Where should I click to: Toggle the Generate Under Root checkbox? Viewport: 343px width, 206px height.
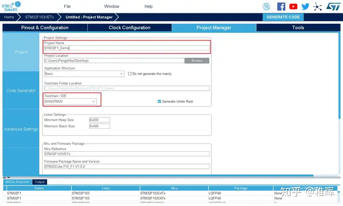(160, 102)
